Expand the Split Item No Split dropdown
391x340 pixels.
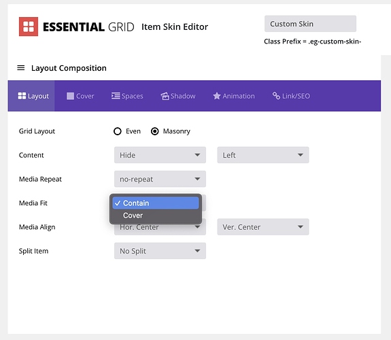[x=160, y=251]
